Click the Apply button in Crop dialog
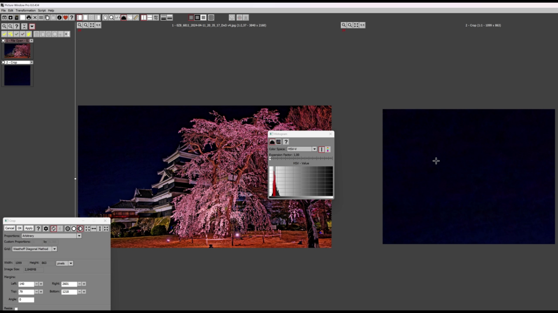The height and width of the screenshot is (313, 558). [x=29, y=228]
